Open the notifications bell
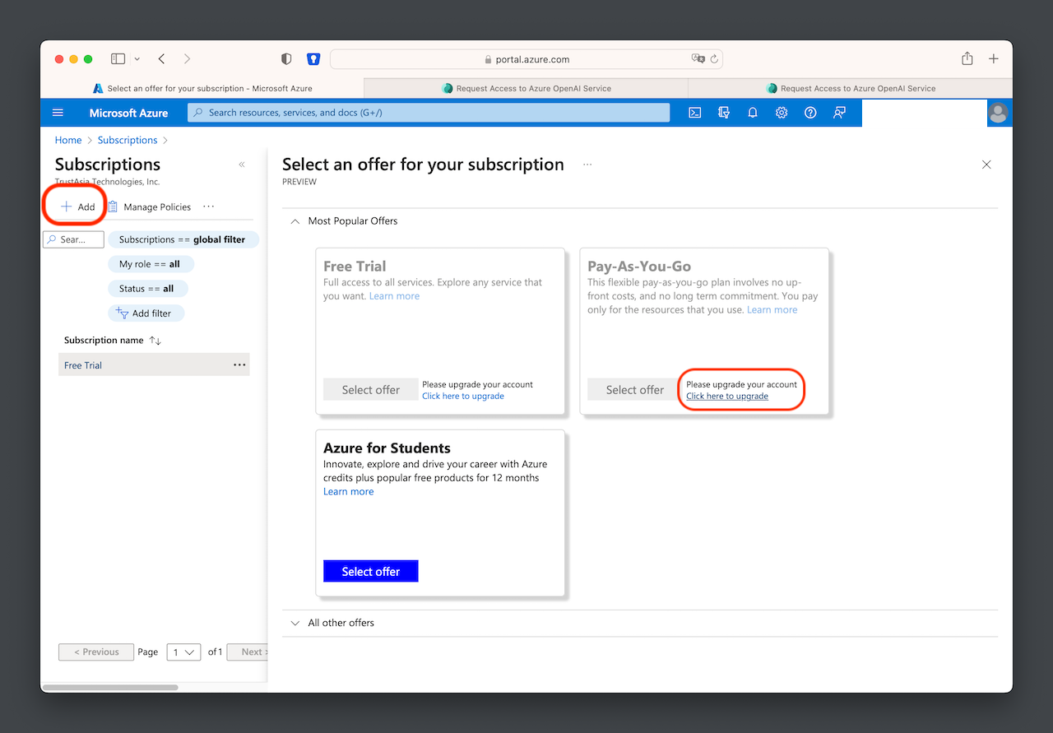1053x733 pixels. [753, 113]
